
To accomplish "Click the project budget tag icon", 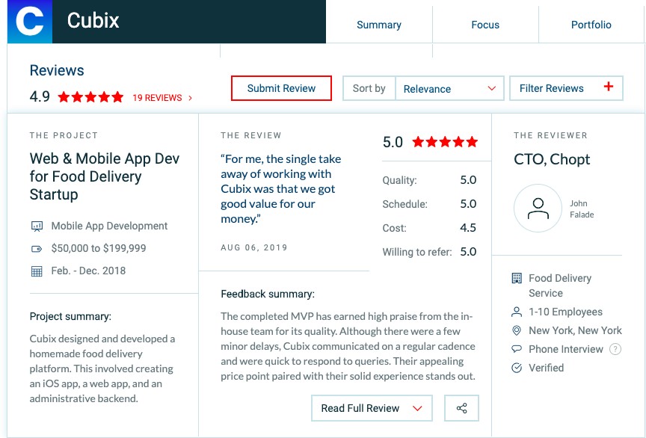I will (37, 248).
